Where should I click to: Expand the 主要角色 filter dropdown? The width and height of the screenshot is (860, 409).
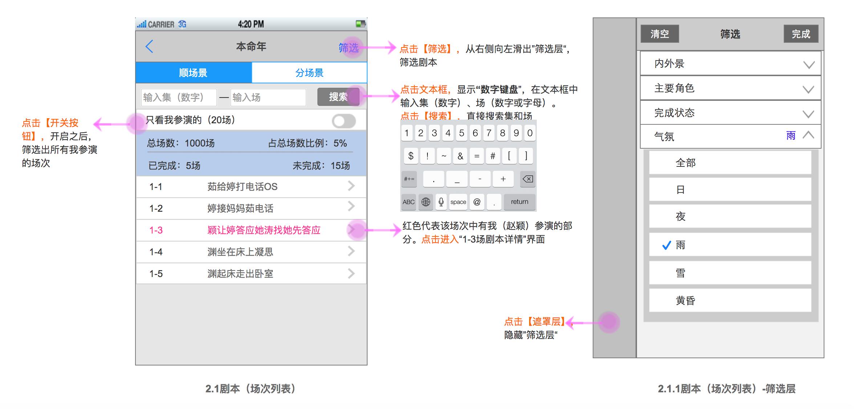pyautogui.click(x=808, y=89)
